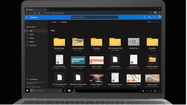This screenshot has width=187, height=105.
Task: Click the help question mark icon
Action: [154, 17]
